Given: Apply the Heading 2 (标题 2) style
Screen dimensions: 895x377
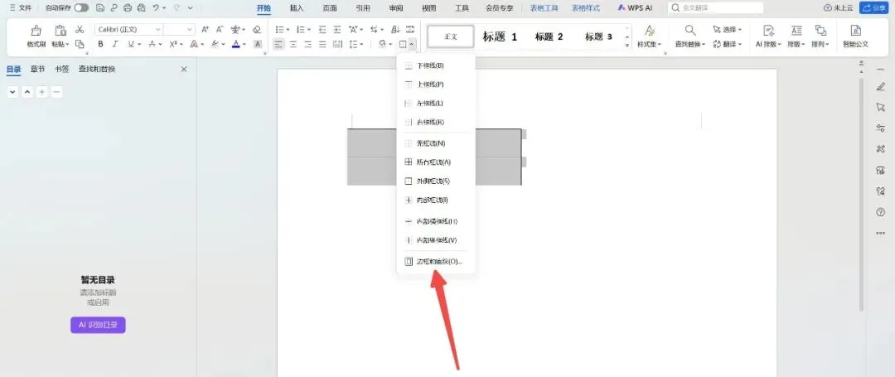Looking at the screenshot, I should [x=549, y=36].
